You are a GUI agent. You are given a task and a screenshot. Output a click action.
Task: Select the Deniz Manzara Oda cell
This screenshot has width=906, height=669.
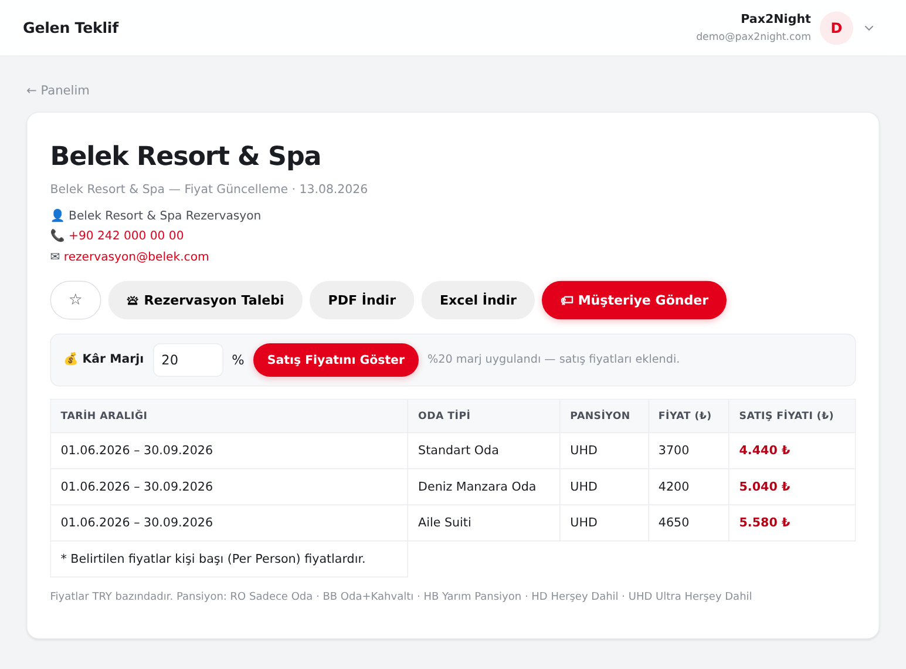(x=484, y=486)
